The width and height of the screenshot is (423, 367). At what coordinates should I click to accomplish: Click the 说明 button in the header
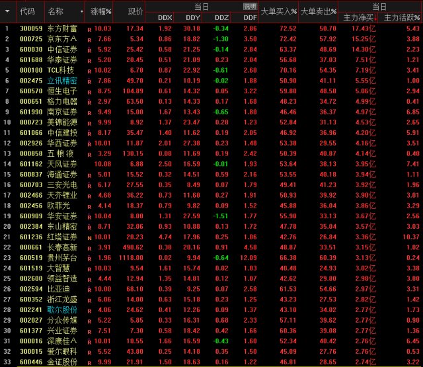pyautogui.click(x=250, y=7)
